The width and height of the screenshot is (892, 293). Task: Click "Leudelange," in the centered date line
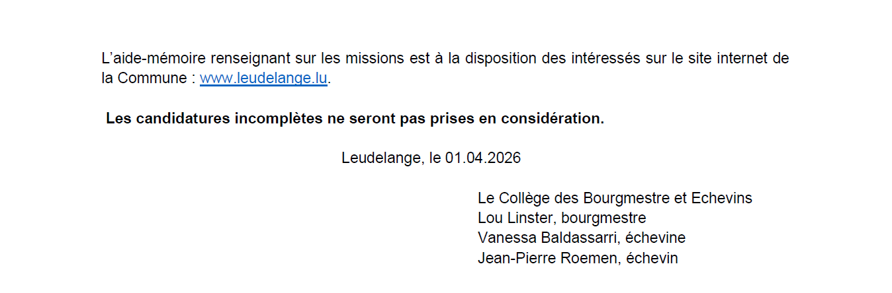379,158
